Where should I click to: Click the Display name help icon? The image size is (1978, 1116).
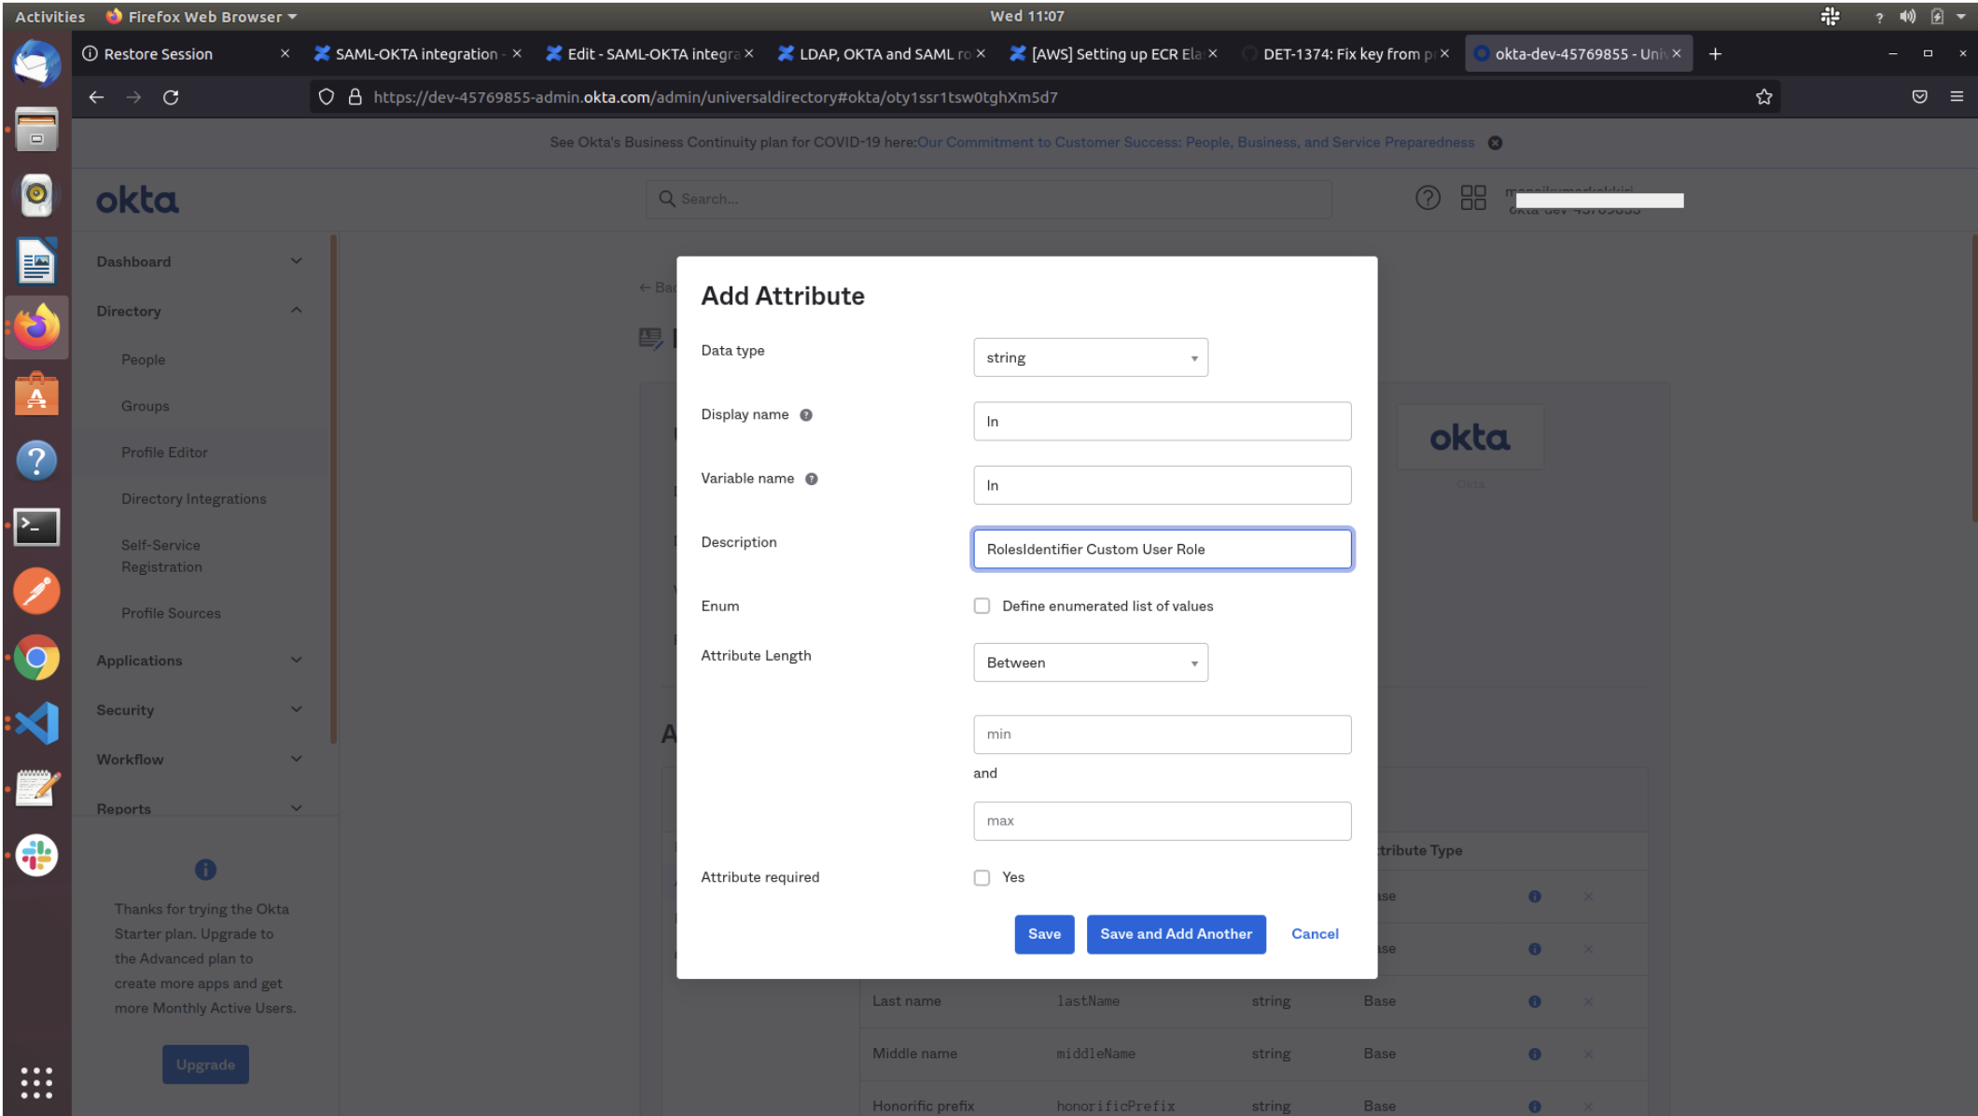point(806,415)
